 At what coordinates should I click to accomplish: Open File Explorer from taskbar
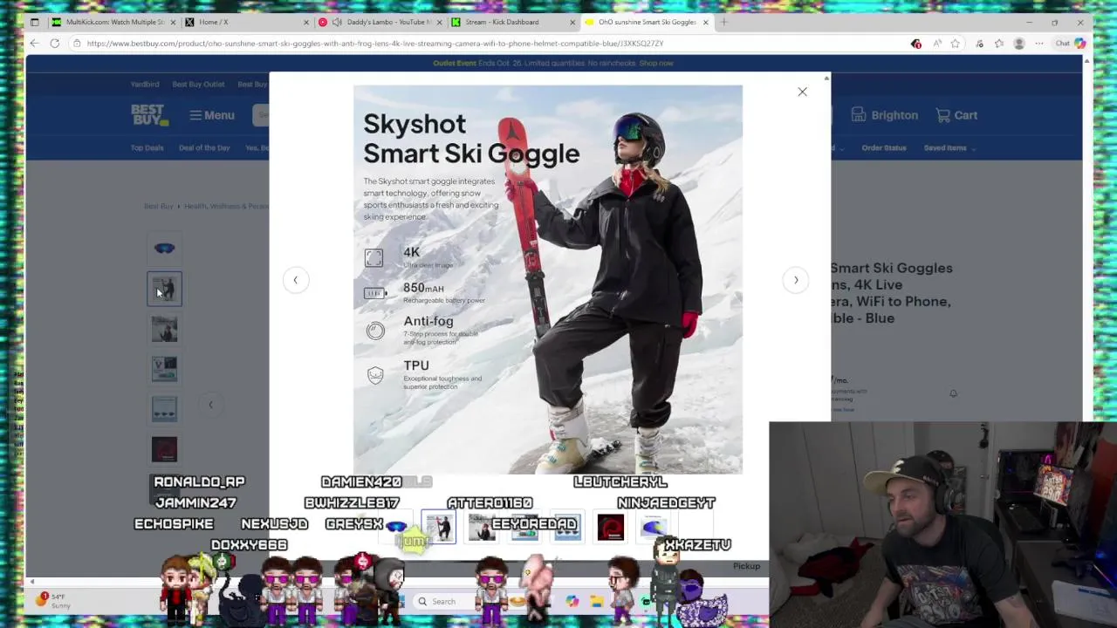(597, 601)
